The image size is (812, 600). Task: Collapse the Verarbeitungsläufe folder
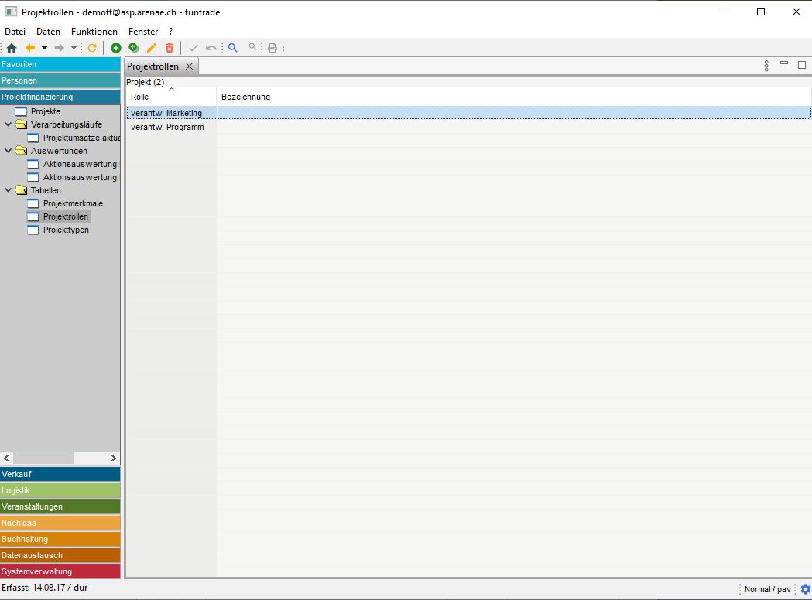9,124
